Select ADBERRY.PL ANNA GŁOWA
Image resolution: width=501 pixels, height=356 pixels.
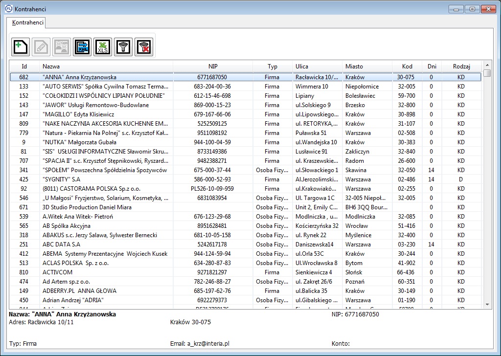pos(246,290)
